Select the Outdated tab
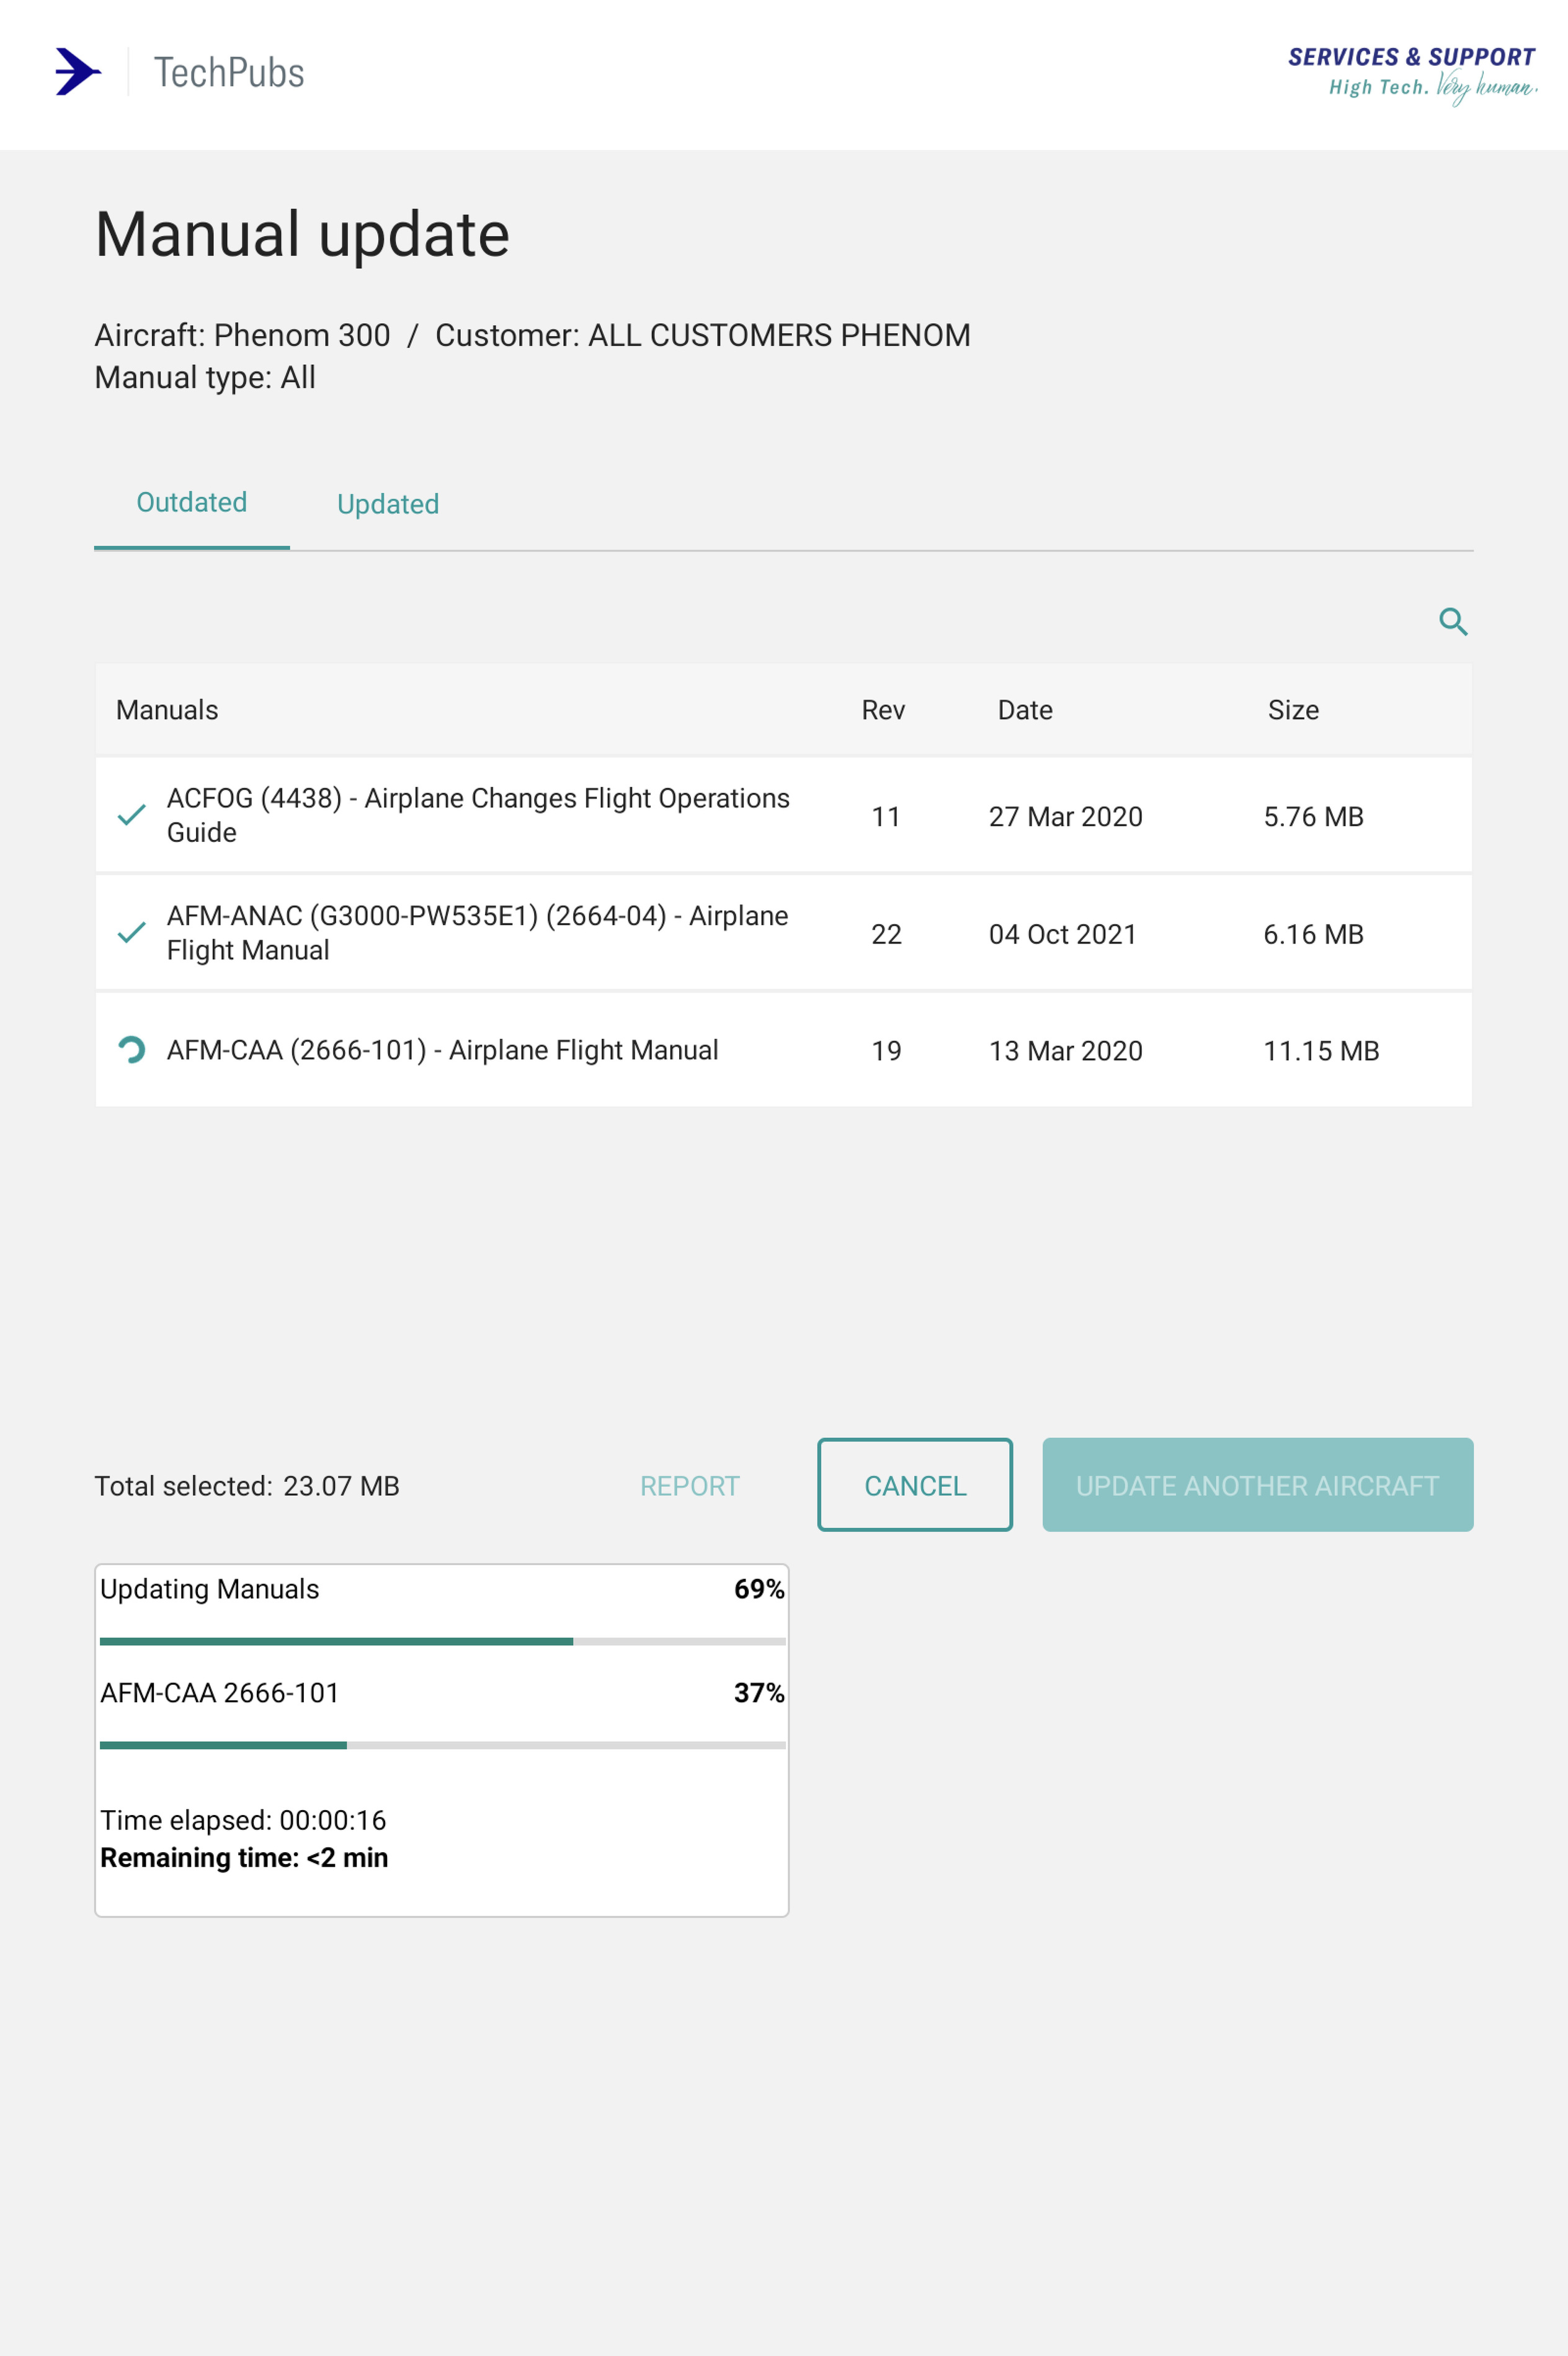Screen dimensions: 1568x2356 tap(192, 502)
